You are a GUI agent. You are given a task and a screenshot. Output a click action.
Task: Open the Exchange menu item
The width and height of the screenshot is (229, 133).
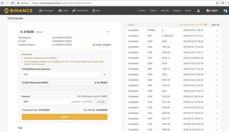46,11
